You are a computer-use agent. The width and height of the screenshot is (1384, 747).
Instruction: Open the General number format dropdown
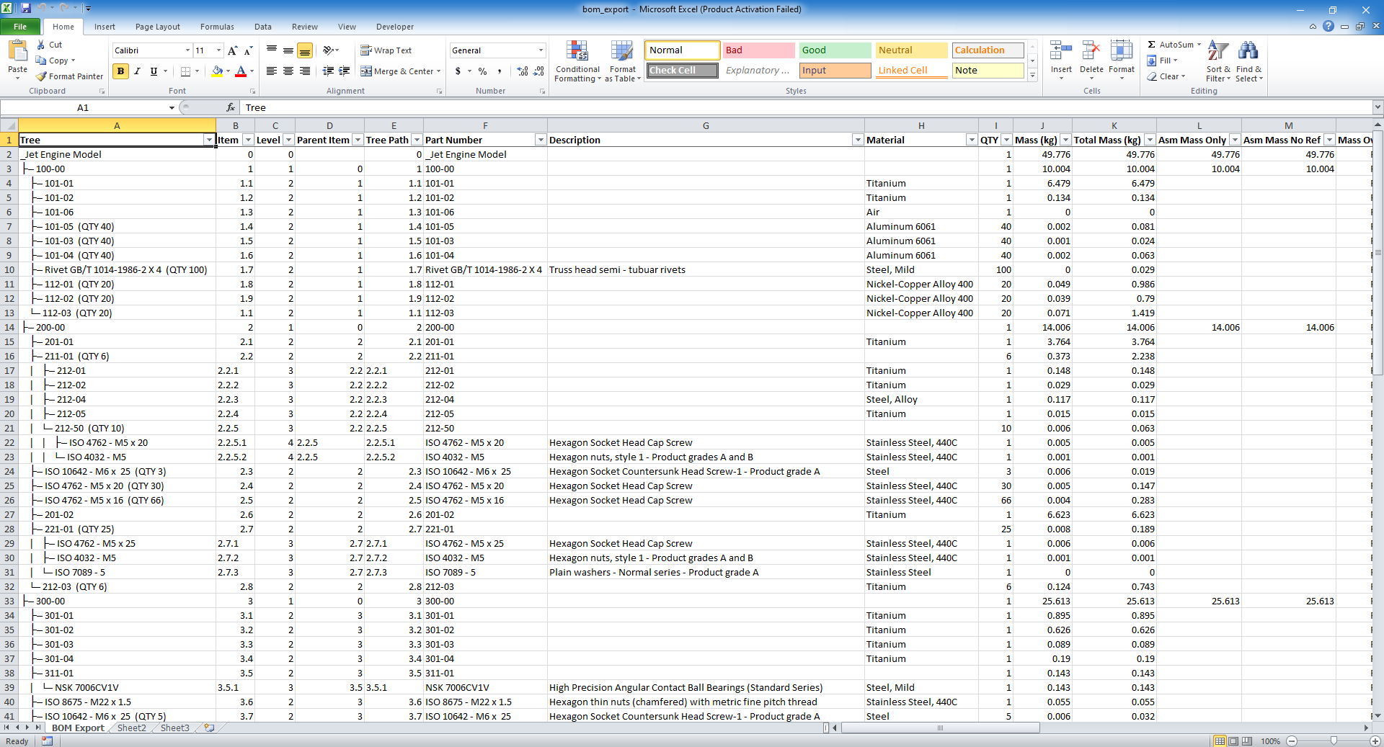[541, 50]
